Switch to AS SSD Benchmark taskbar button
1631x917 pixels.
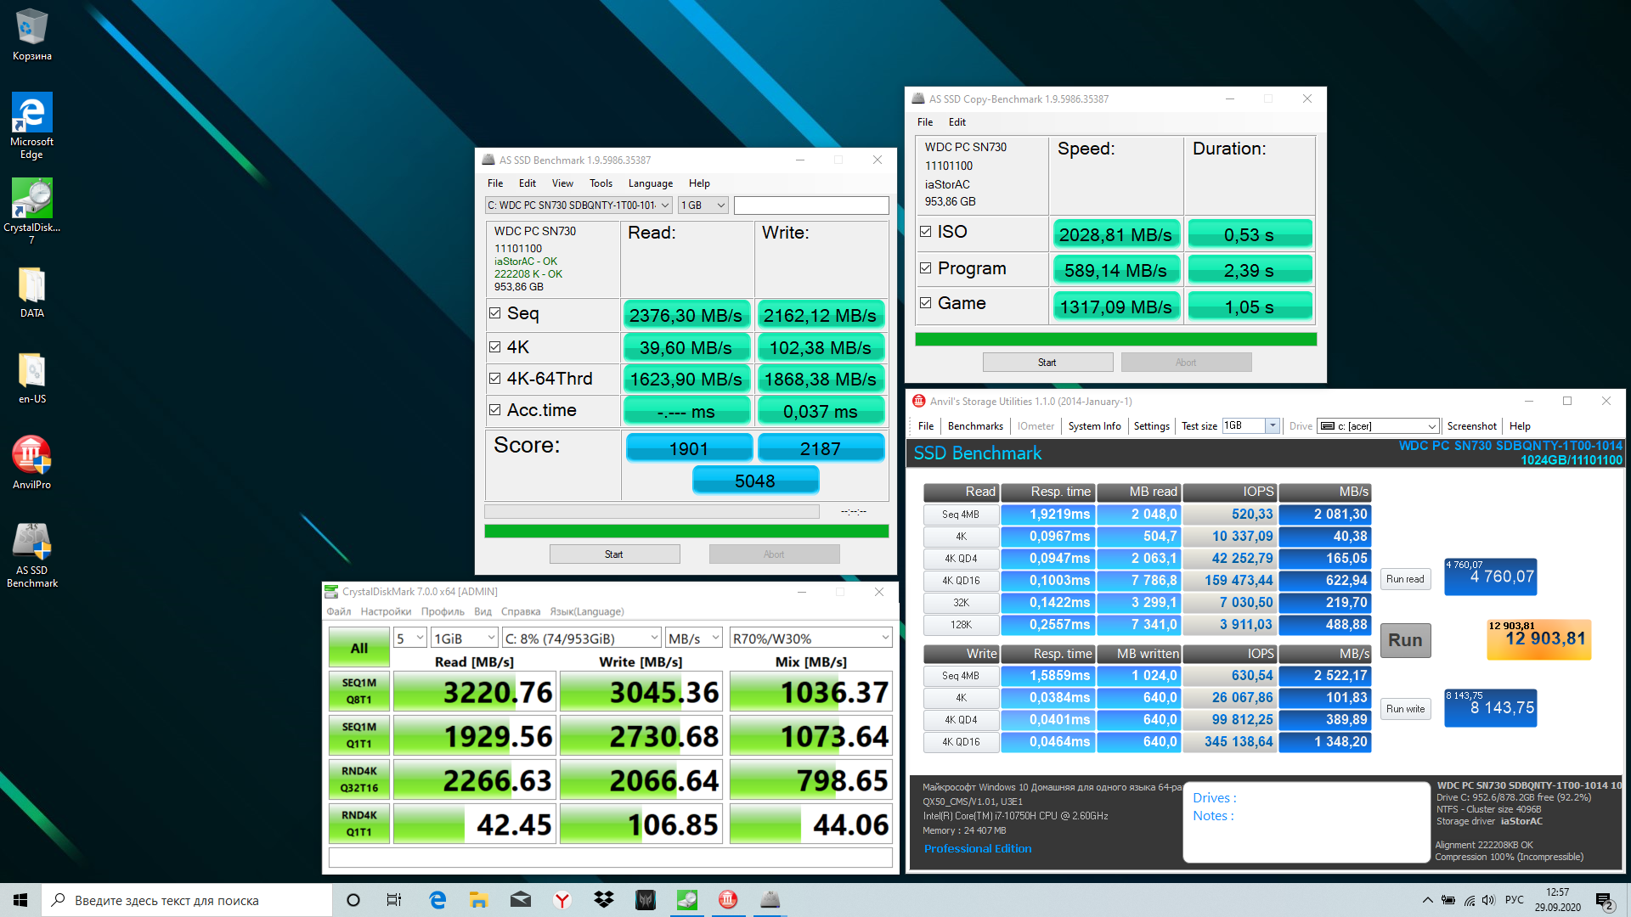tap(770, 900)
